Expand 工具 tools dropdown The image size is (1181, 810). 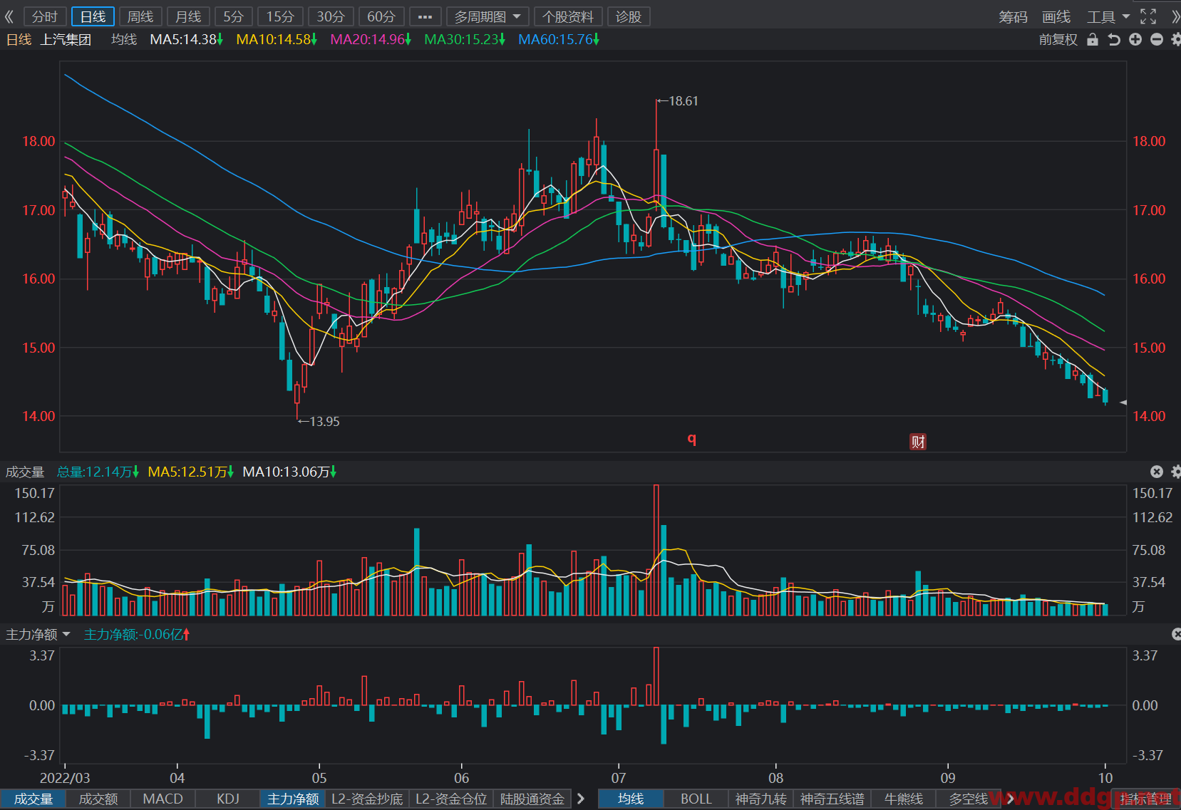[1108, 16]
